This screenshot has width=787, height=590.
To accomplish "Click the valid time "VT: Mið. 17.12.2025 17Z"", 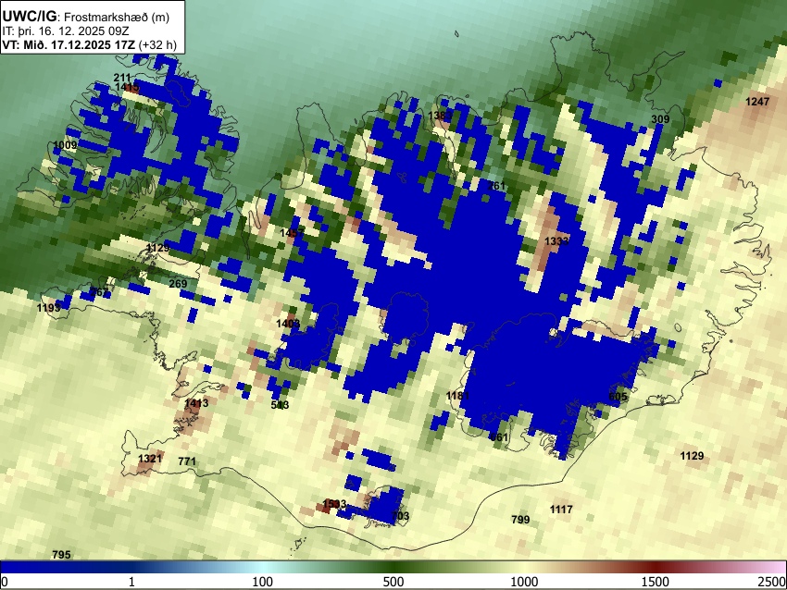I will coord(69,44).
